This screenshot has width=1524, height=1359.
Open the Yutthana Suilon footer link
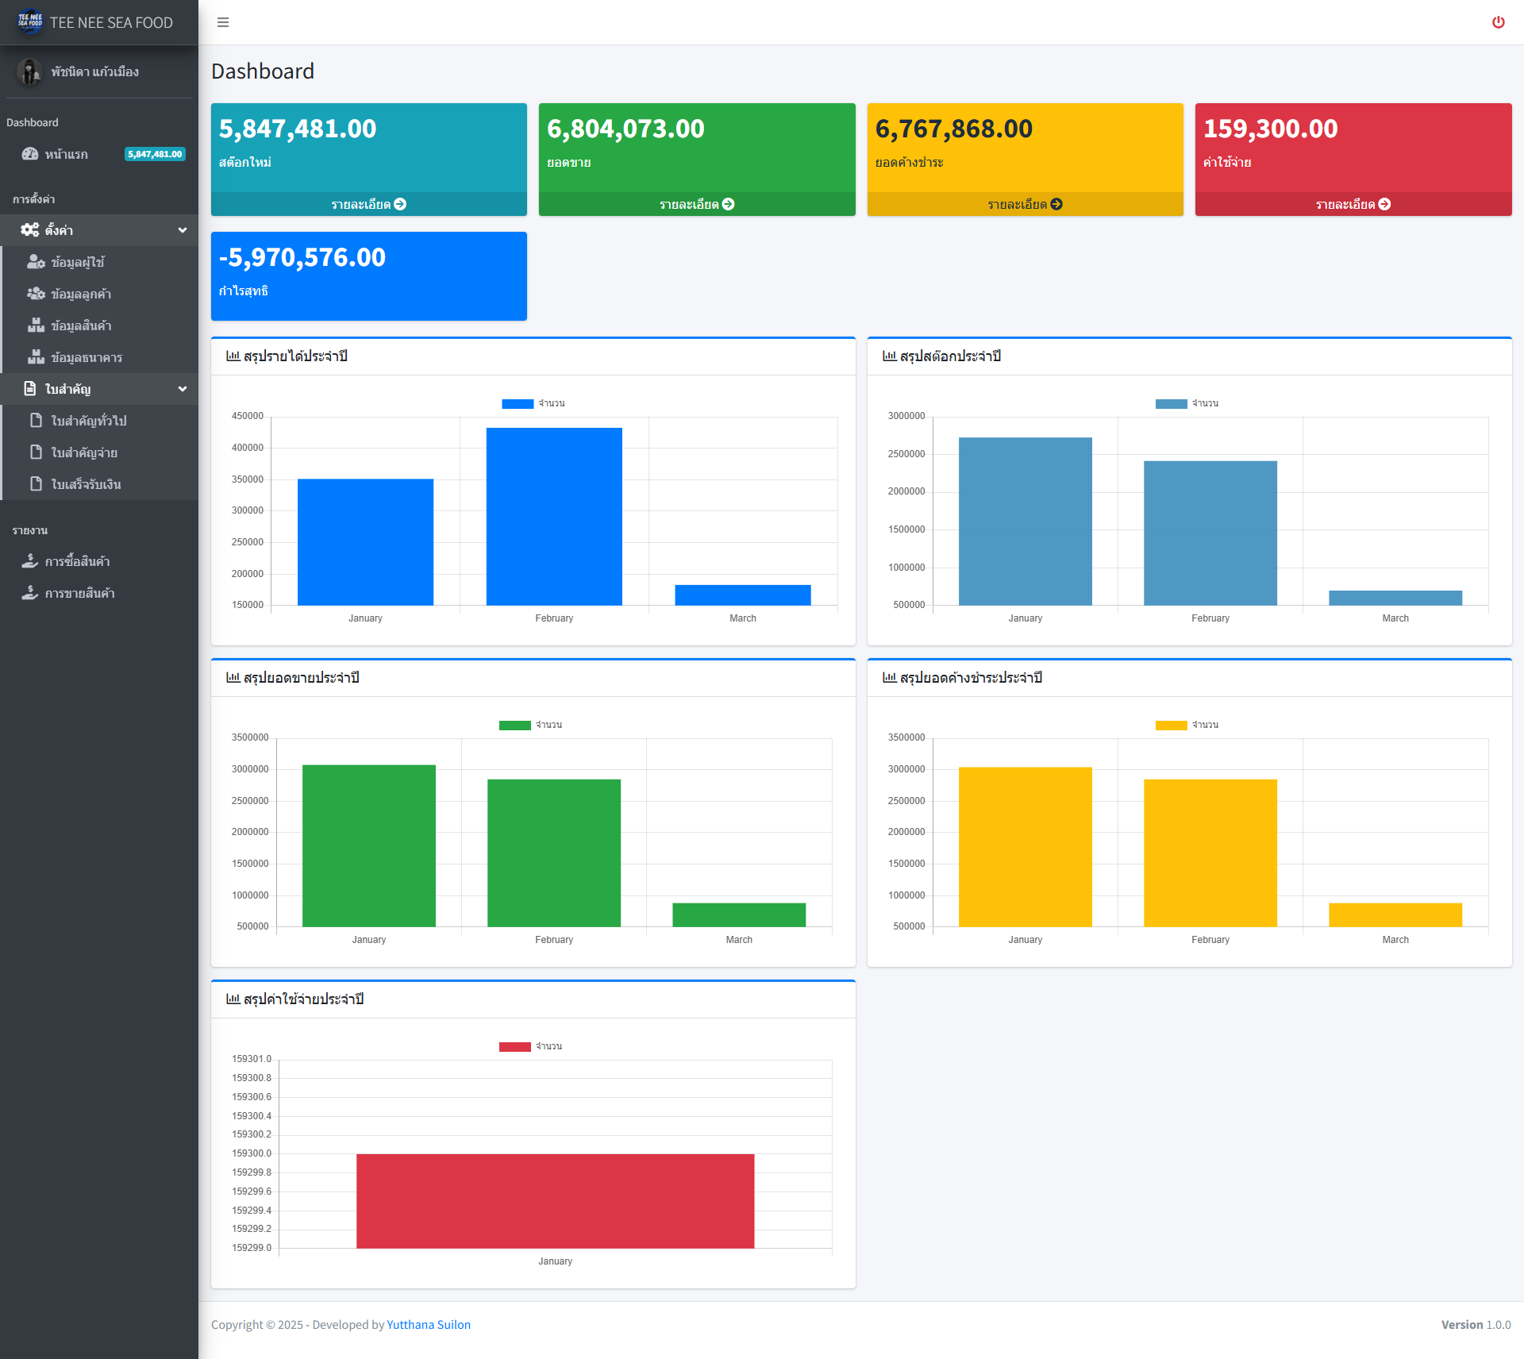pos(429,1324)
